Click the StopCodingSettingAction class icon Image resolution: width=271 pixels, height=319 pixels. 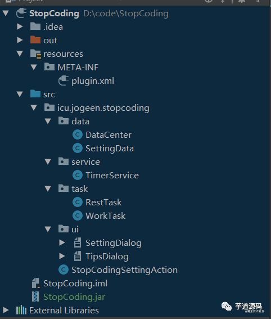click(x=64, y=269)
